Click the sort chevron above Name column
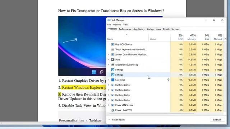Viewport: 230px width, 129px height. click(126, 34)
